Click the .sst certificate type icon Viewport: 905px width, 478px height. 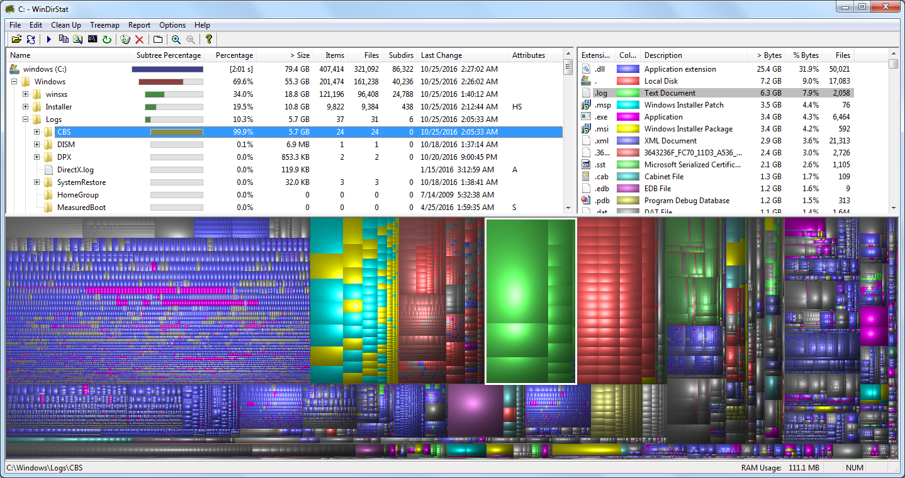click(586, 164)
